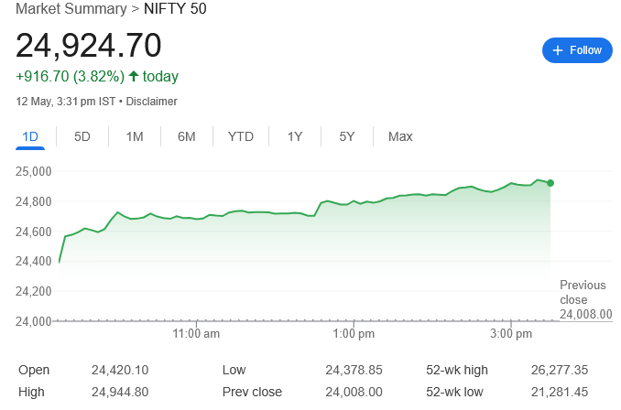
Task: Click the green dot at chart end
Action: tap(550, 183)
